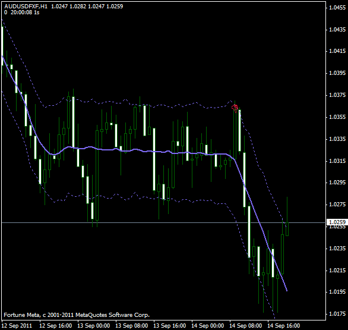The image size is (348, 330).
Task: Click the OHLC values 1.0247 1.0282 text
Action: 68,6
